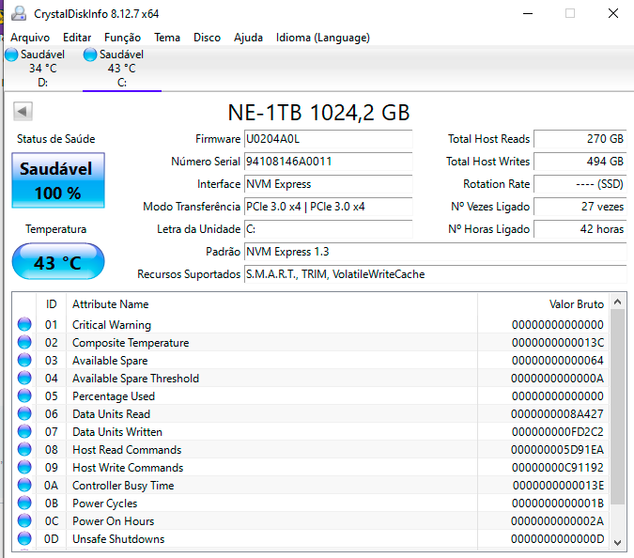This screenshot has width=634, height=558.
Task: Select the Critical Warning attribute name
Action: 112,325
